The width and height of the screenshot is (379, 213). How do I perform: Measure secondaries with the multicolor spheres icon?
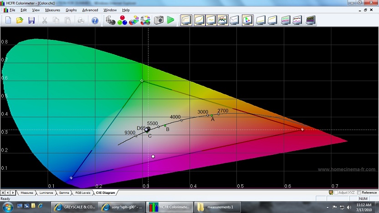pyautogui.click(x=134, y=20)
